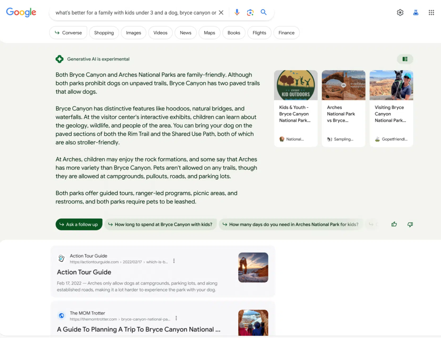
Task: Open Search Labs flask icon
Action: pyautogui.click(x=416, y=12)
